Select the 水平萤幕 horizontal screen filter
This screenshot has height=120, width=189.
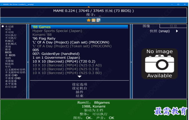tap(11, 84)
